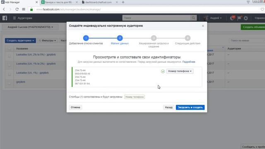Click phone number 067 631 81 64 in preview

pos(82,84)
